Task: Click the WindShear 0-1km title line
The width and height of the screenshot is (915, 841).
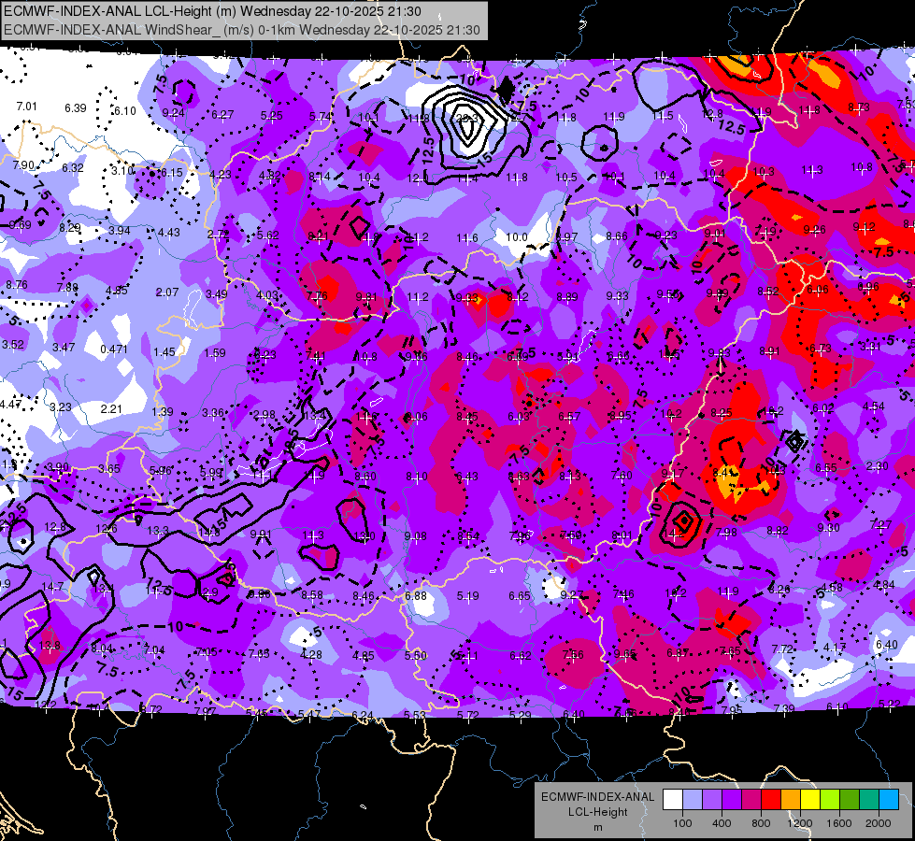Action: click(241, 30)
